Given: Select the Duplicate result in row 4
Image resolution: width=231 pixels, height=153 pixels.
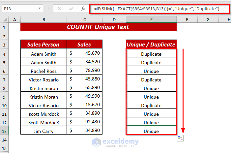Looking at the screenshot, I should (x=151, y=53).
